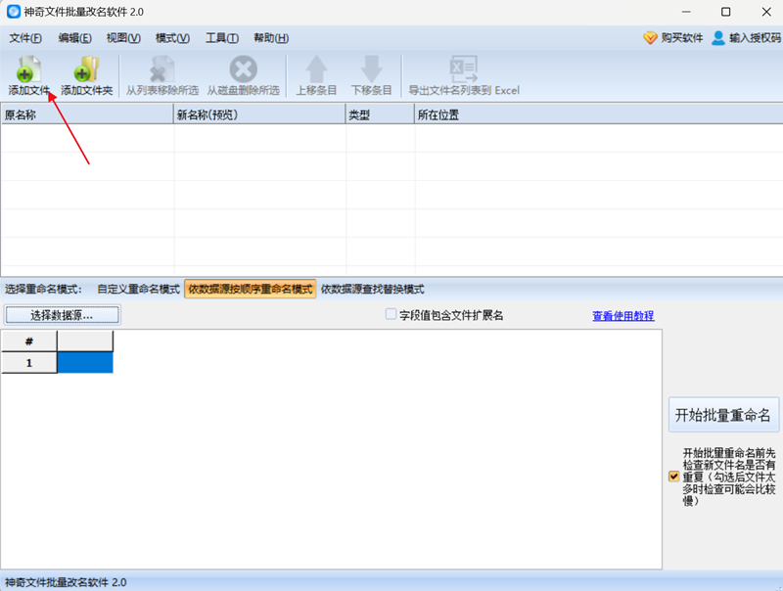Screen dimensions: 783x591
Task: Click status bar text 神奇文件批量改名软件 2.0
Action: pyautogui.click(x=66, y=582)
